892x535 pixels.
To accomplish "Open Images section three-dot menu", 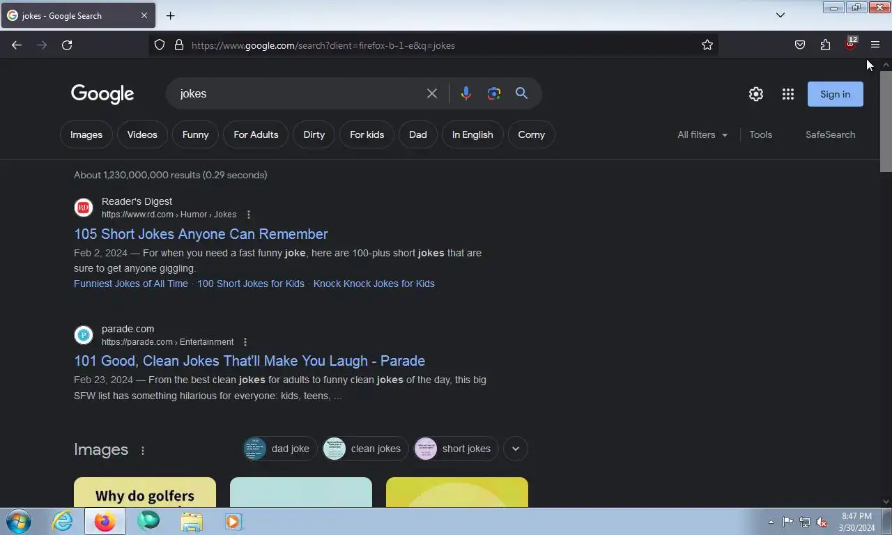I will pos(143,451).
